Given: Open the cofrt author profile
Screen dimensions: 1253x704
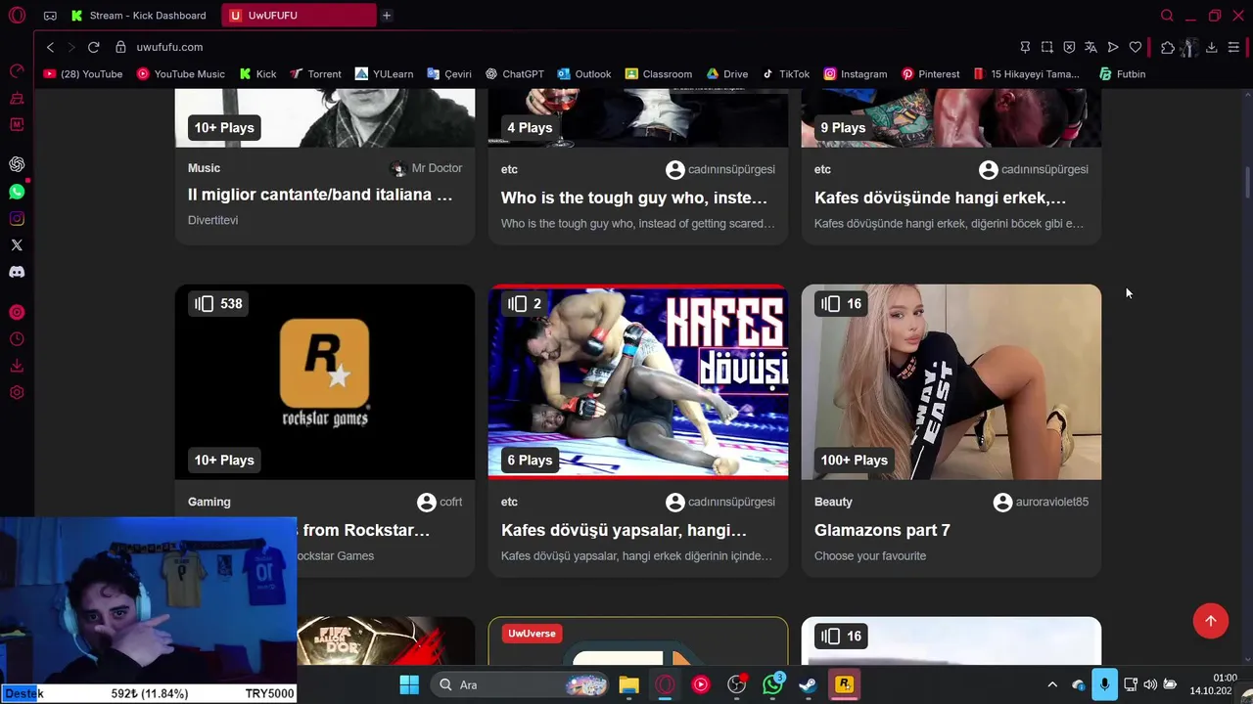Looking at the screenshot, I should coord(440,502).
